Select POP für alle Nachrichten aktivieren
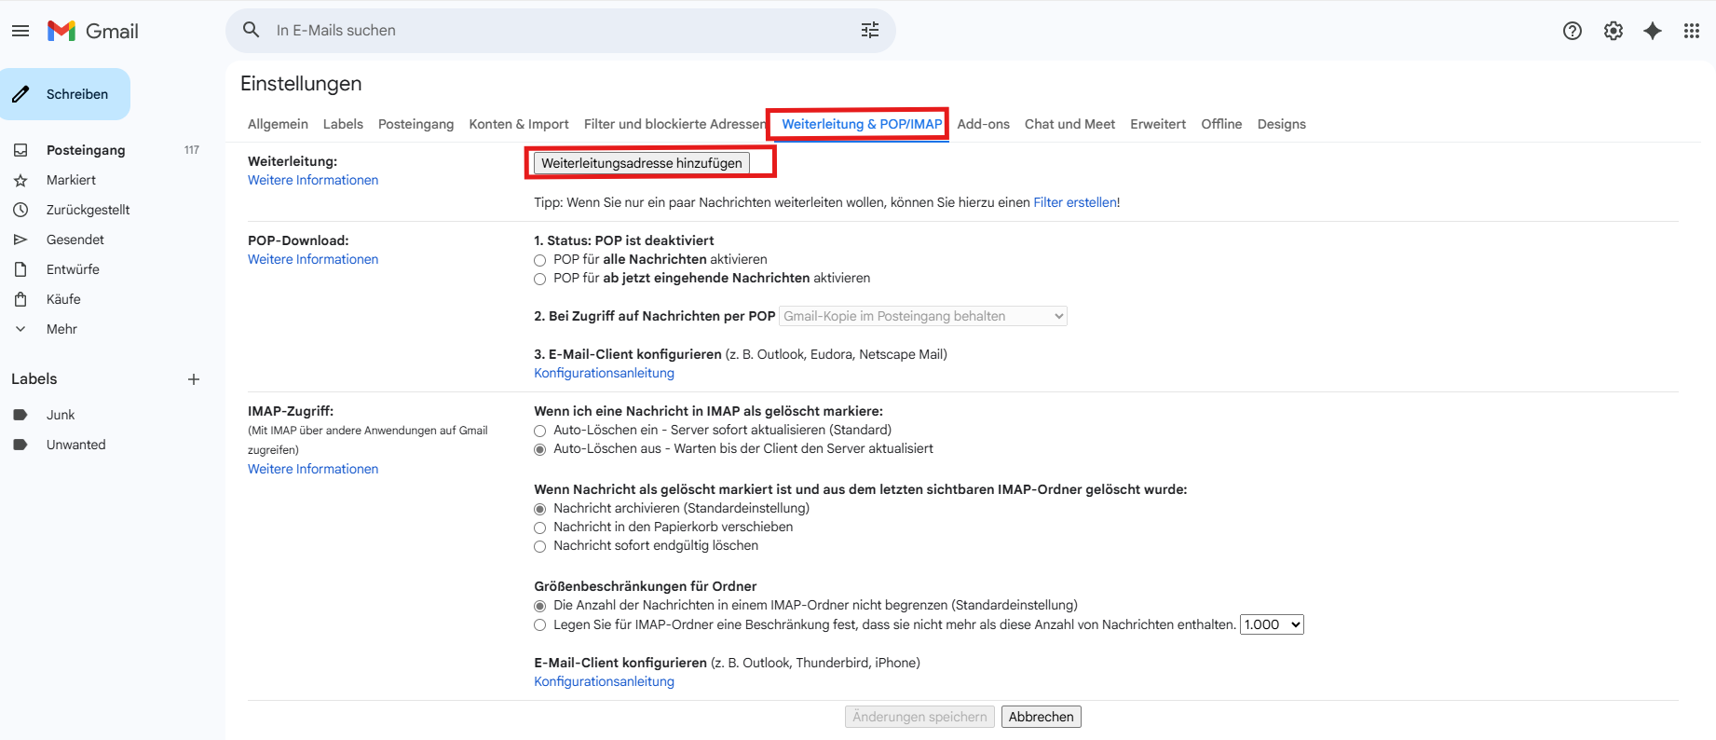This screenshot has width=1716, height=740. 539,260
